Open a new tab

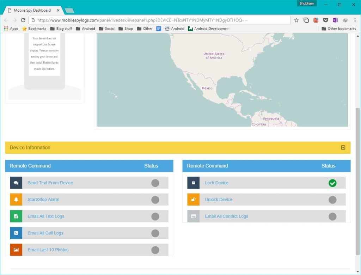click(69, 10)
